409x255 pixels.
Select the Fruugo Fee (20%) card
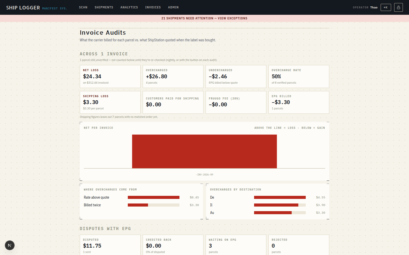tap(236, 102)
